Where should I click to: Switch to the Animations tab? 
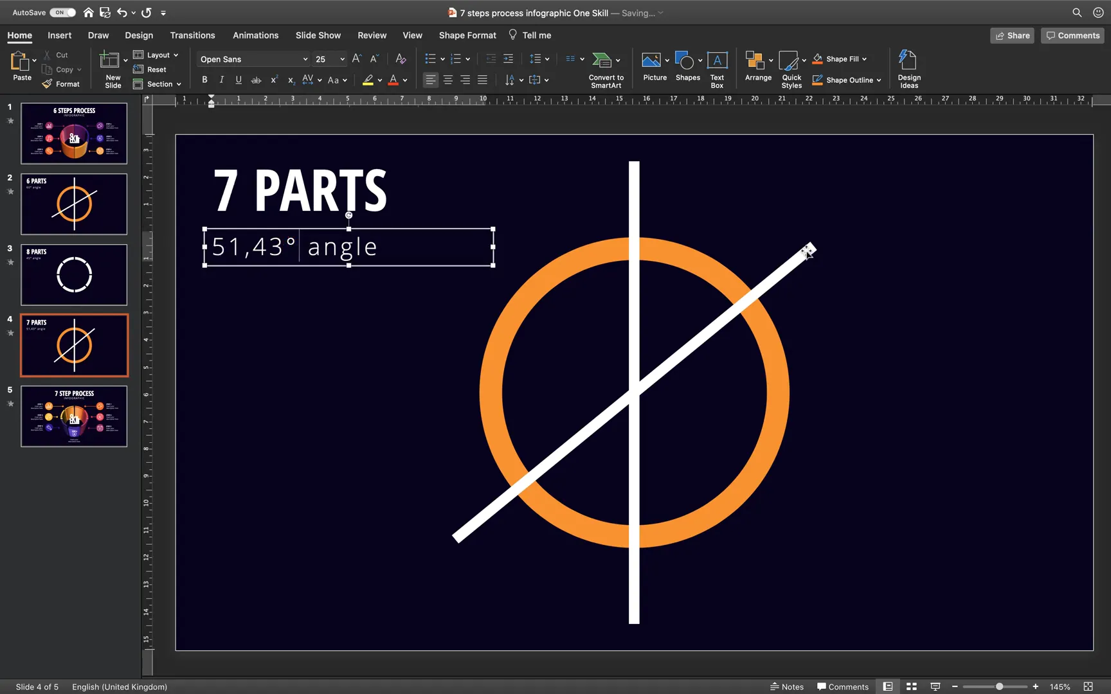(x=255, y=35)
